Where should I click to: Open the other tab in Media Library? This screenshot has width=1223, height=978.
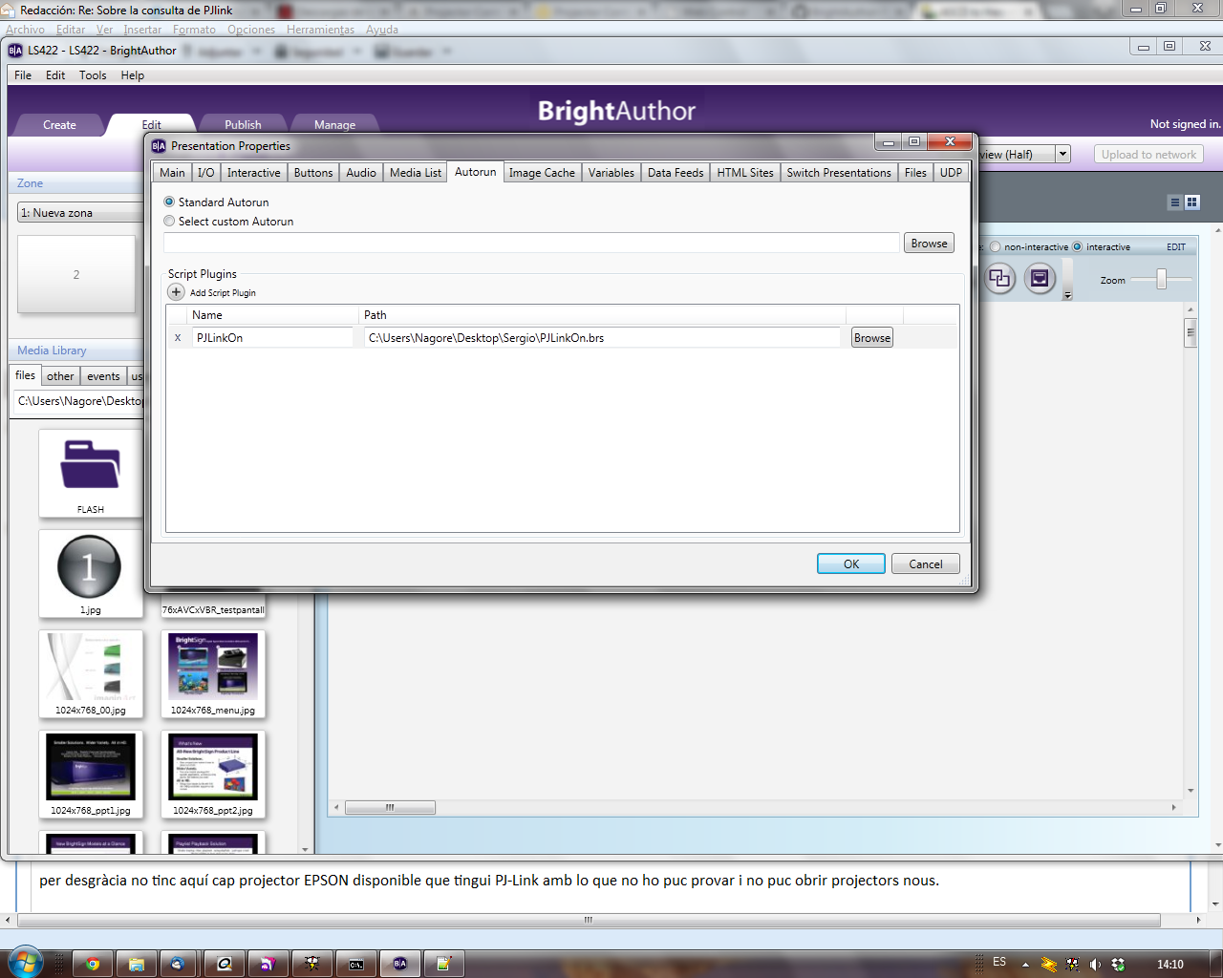(x=60, y=376)
